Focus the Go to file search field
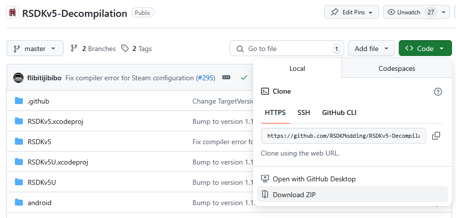The width and height of the screenshot is (456, 218). pos(287,49)
